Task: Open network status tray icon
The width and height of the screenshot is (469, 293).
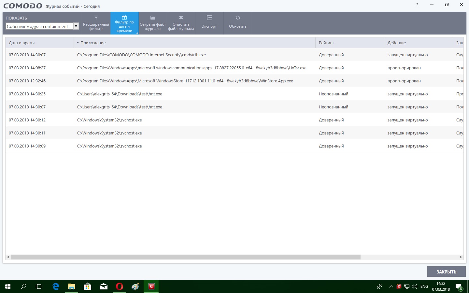Action: [x=407, y=286]
